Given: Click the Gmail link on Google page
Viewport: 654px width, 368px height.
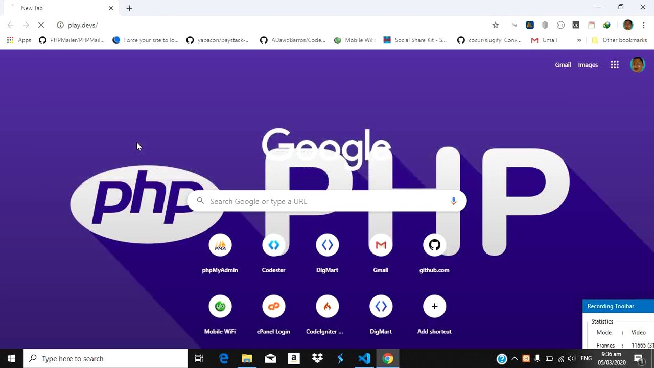Looking at the screenshot, I should [563, 65].
